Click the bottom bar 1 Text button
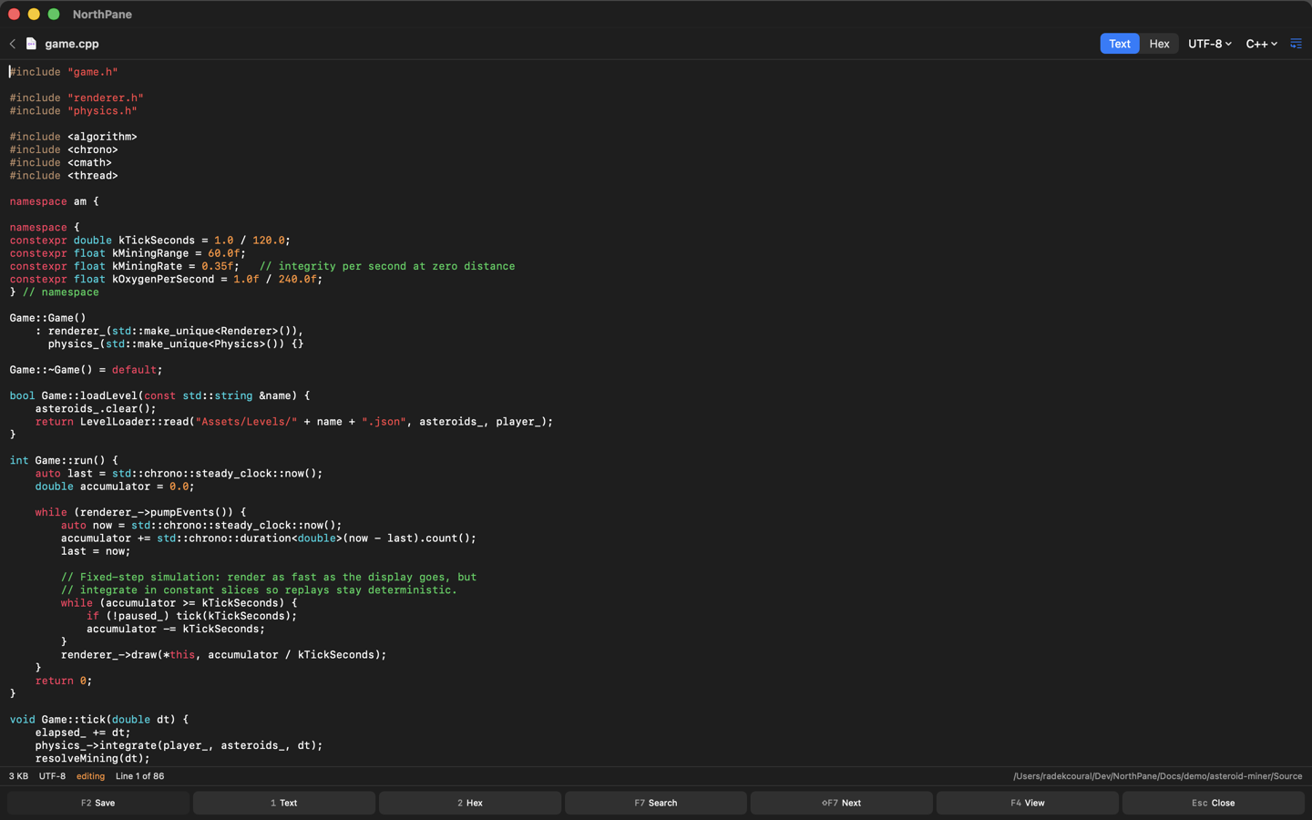 click(284, 803)
